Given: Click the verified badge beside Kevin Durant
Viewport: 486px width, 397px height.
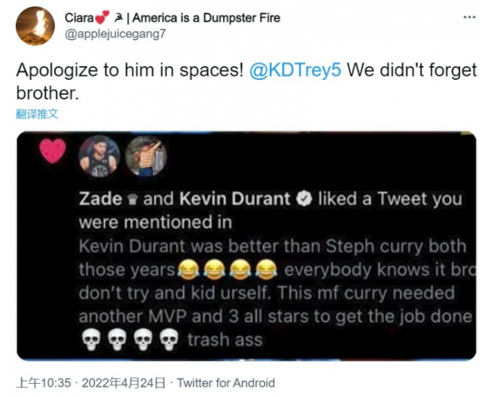Looking at the screenshot, I should (304, 199).
